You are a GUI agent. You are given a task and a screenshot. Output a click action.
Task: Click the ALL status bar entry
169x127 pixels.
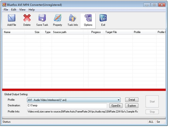coord(151,122)
